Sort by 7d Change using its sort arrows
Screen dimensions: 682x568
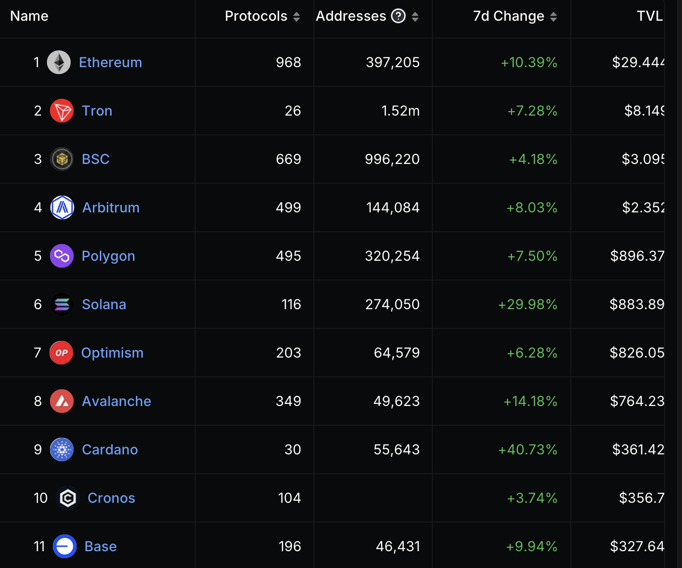[554, 17]
